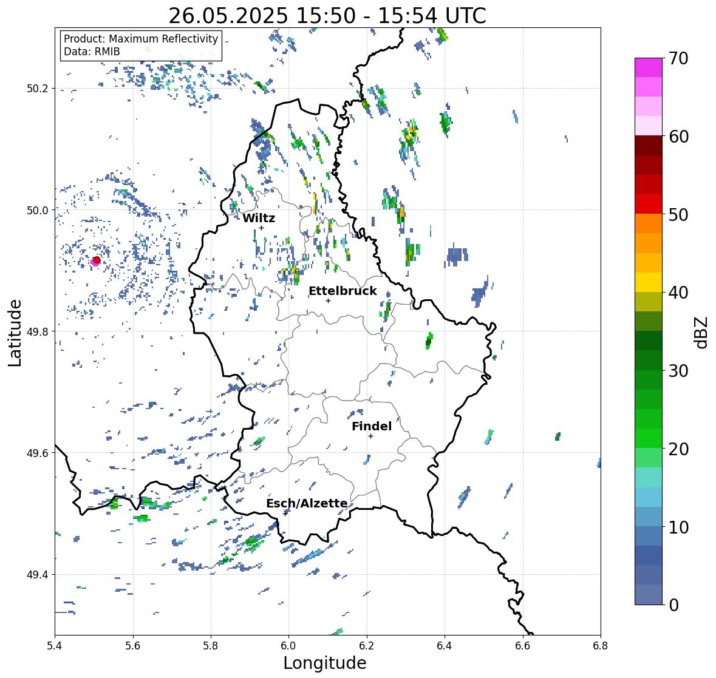Click the Wiltz city label
716x678 pixels.
[259, 218]
